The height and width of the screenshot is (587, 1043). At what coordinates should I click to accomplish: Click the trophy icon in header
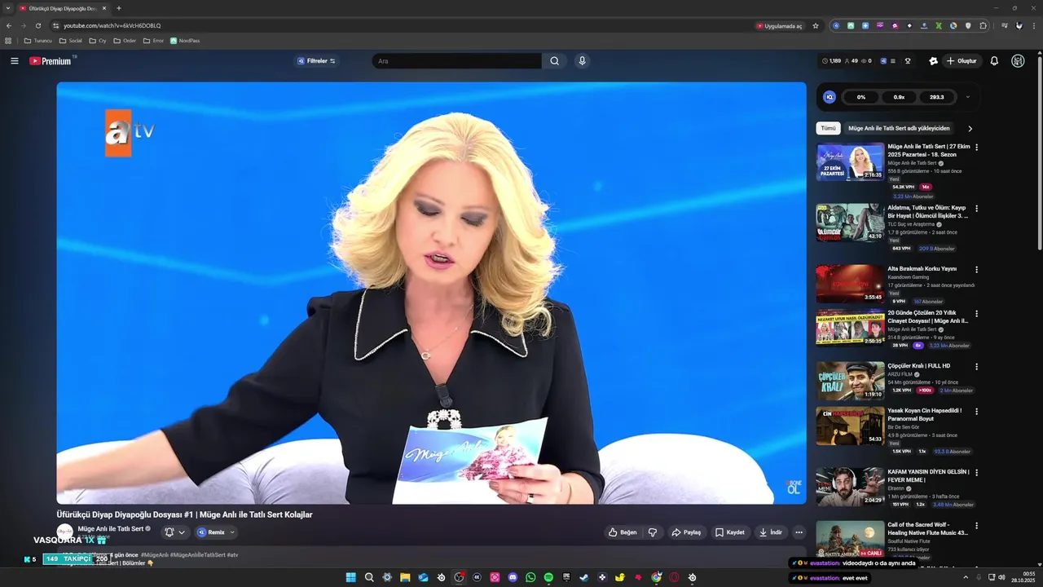click(908, 61)
